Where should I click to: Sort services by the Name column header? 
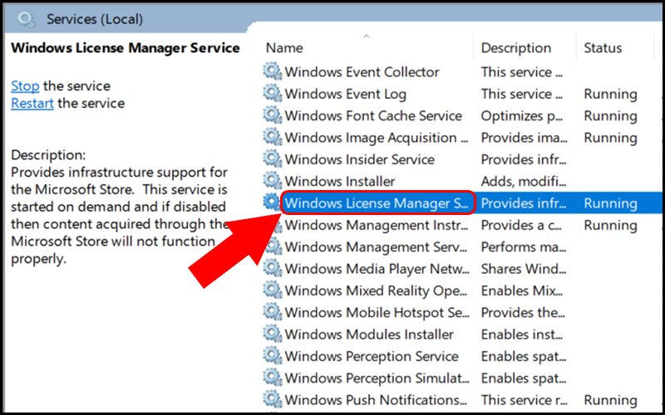tap(284, 48)
